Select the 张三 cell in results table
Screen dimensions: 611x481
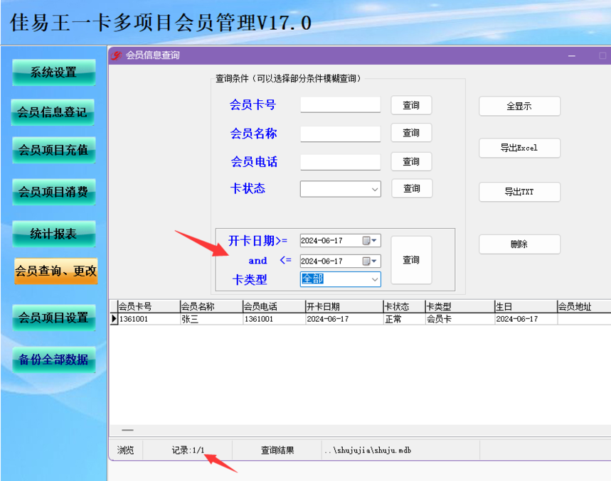[x=211, y=319]
